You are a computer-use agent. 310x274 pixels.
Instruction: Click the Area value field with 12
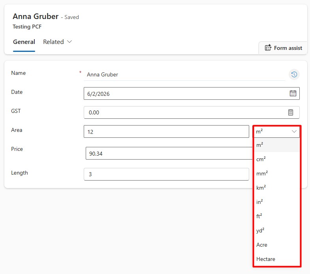166,131
